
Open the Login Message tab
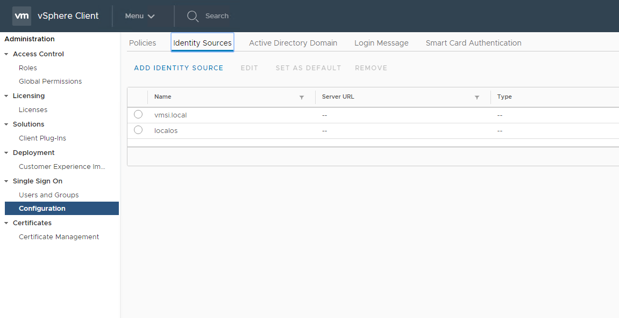pos(381,43)
